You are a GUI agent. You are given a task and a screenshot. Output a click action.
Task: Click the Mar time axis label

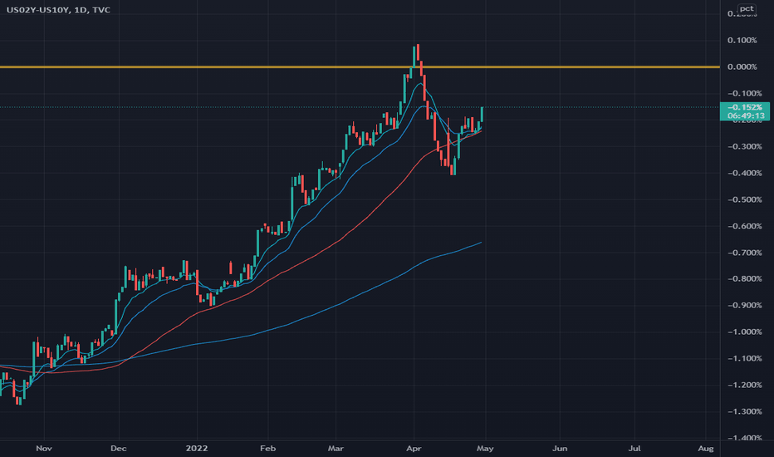click(336, 448)
